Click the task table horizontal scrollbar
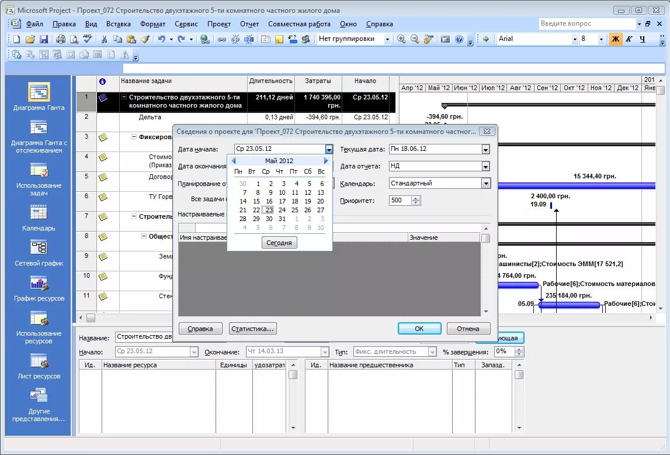Screen dimensions: 670x455 click(x=237, y=318)
